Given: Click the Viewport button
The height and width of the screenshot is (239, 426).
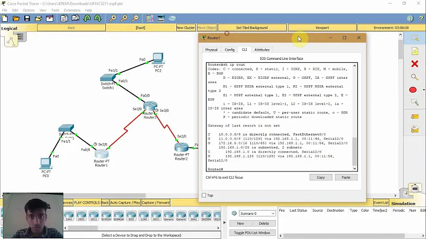Looking at the screenshot, I should tap(322, 28).
